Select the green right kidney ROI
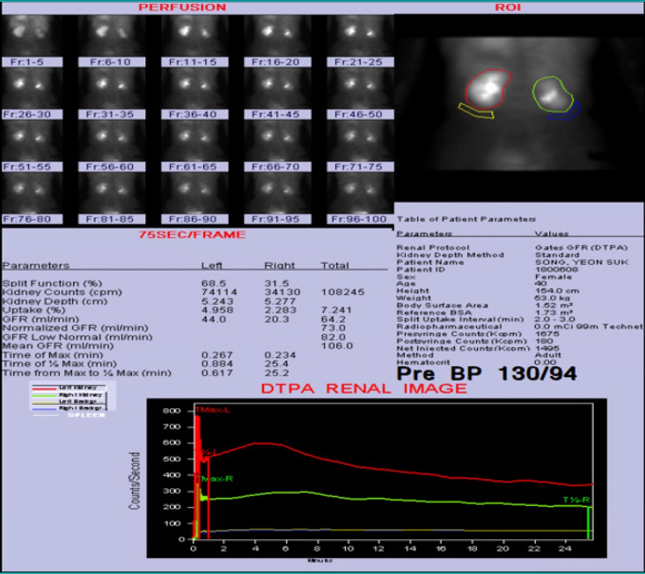This screenshot has width=645, height=574. (x=553, y=94)
